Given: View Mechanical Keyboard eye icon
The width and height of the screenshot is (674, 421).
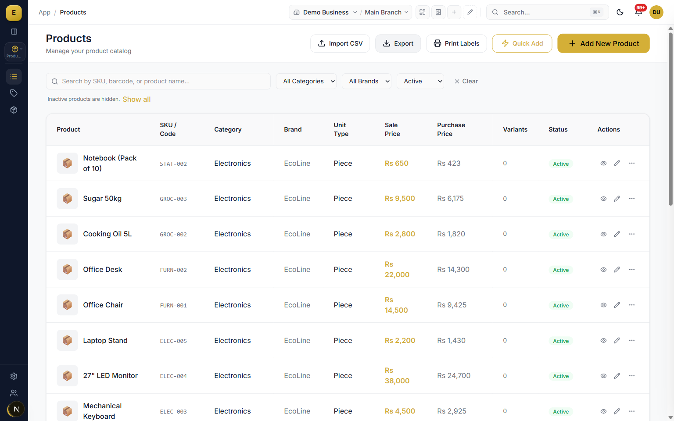Looking at the screenshot, I should [603, 411].
